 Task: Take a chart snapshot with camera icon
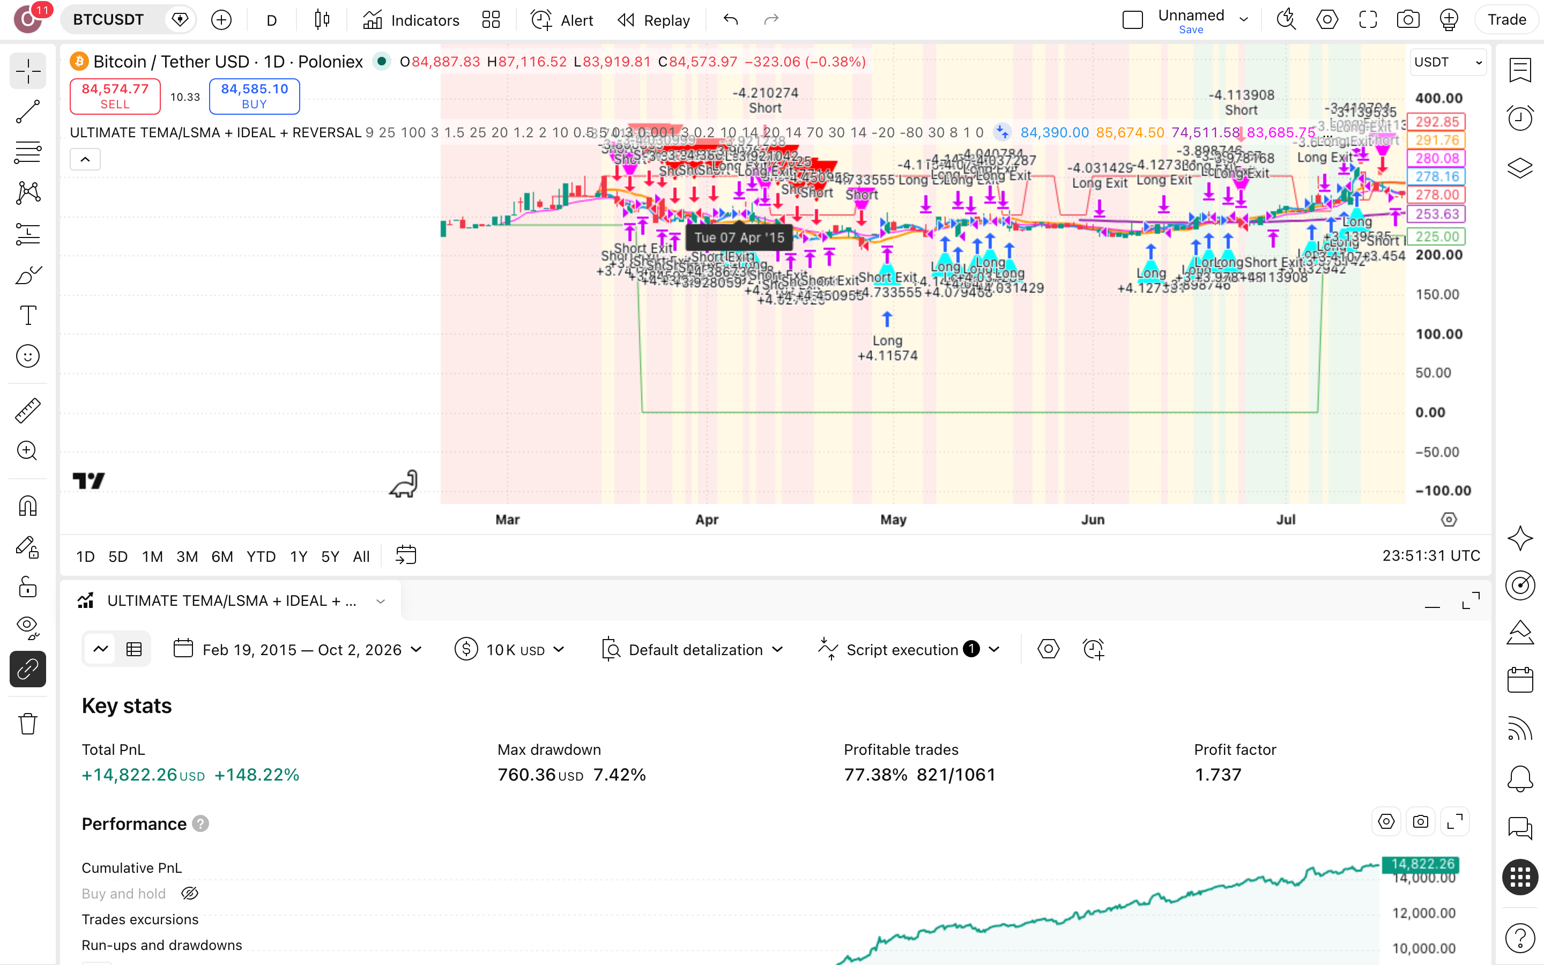coord(1408,20)
